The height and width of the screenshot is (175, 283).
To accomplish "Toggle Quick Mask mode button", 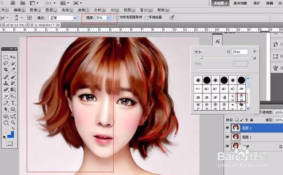I will click(10, 144).
